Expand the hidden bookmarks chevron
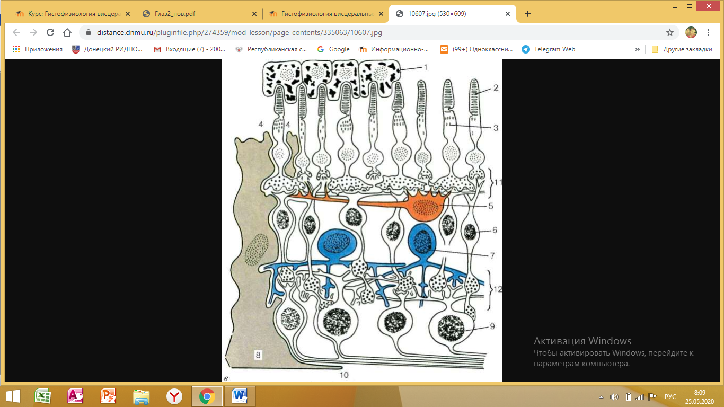The width and height of the screenshot is (724, 407). click(637, 49)
